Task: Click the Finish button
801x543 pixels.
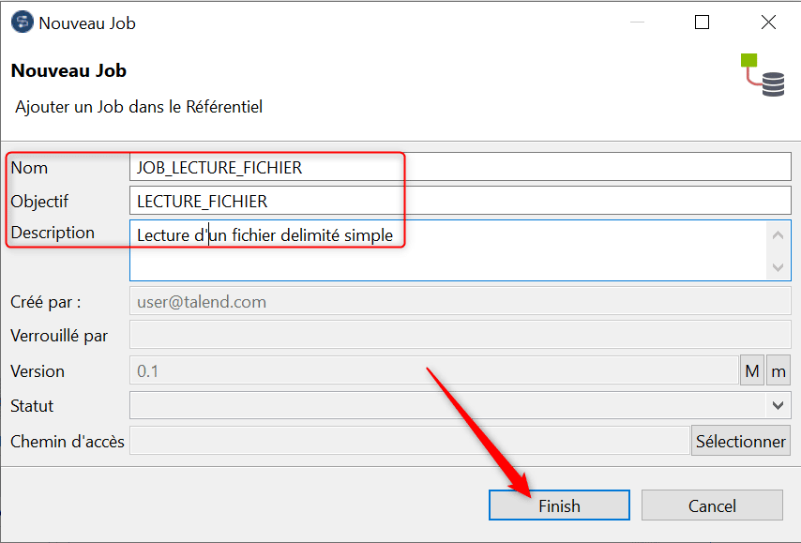Action: tap(559, 505)
